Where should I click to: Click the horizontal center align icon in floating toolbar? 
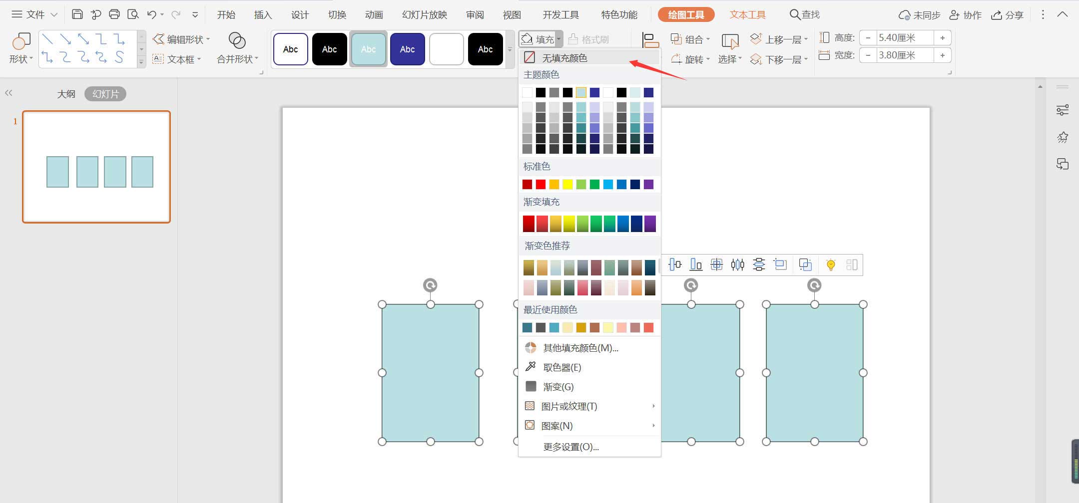pos(675,264)
